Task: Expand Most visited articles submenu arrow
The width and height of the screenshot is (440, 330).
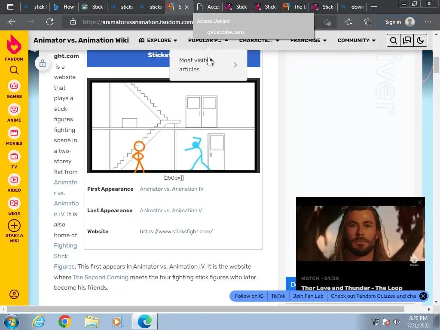Action: [x=235, y=65]
